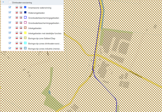The height and width of the screenshot is (112, 162).
Task: Click magnifier icon in blue-outlined Grondwaterbeschermingsgebieden row
Action: (x=21, y=17)
